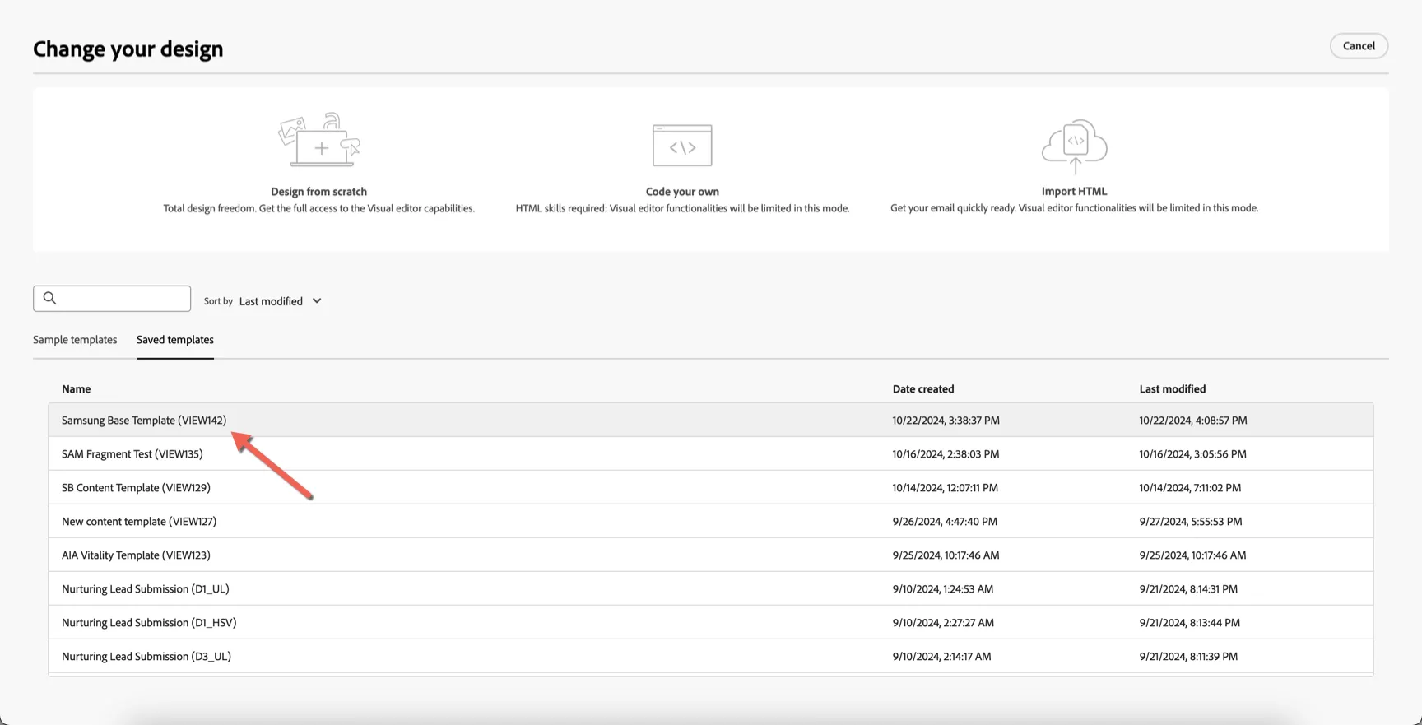The height and width of the screenshot is (725, 1422).
Task: Click the Import HTML cloud icon
Action: coord(1075,146)
